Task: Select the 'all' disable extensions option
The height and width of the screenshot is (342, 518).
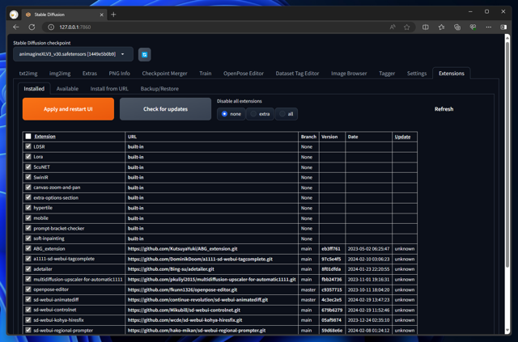Action: 286,114
